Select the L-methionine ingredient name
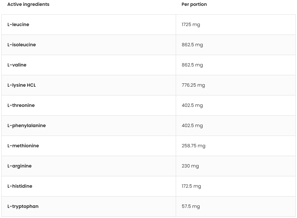Viewport: 297px width, 218px height. pos(23,146)
